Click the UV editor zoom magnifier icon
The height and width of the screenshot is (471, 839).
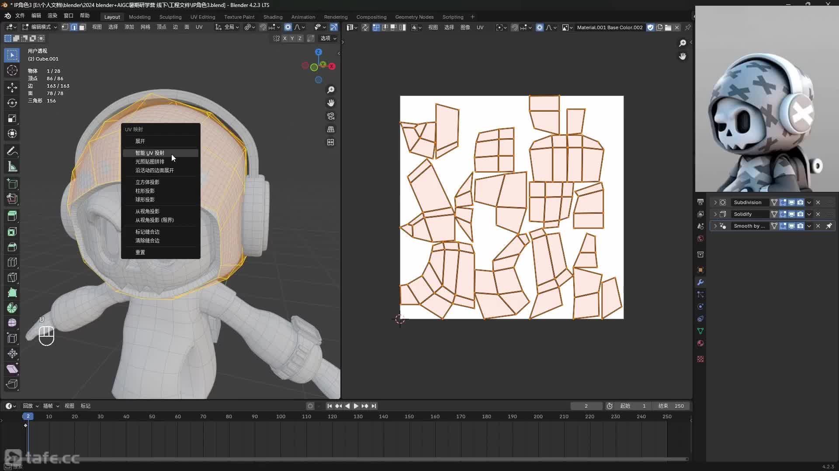coord(683,43)
